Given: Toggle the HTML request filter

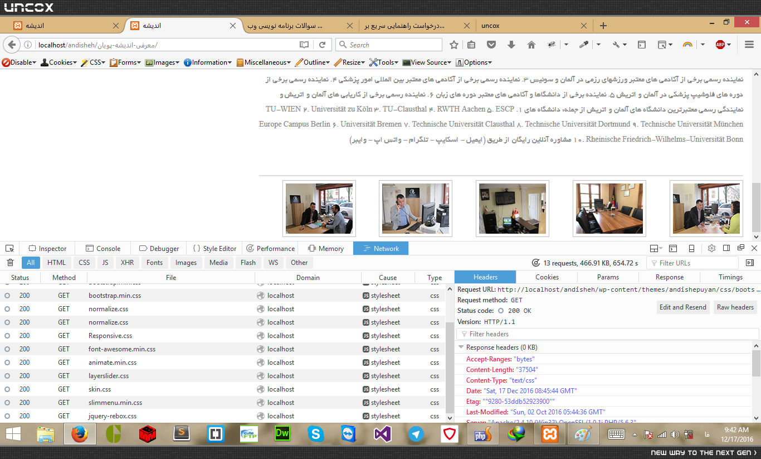Looking at the screenshot, I should coord(56,263).
